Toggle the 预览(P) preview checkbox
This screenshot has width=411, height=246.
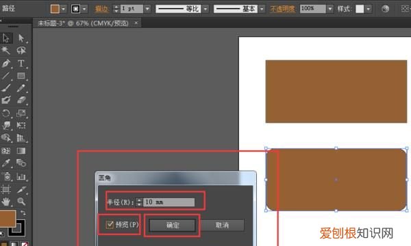click(x=110, y=225)
